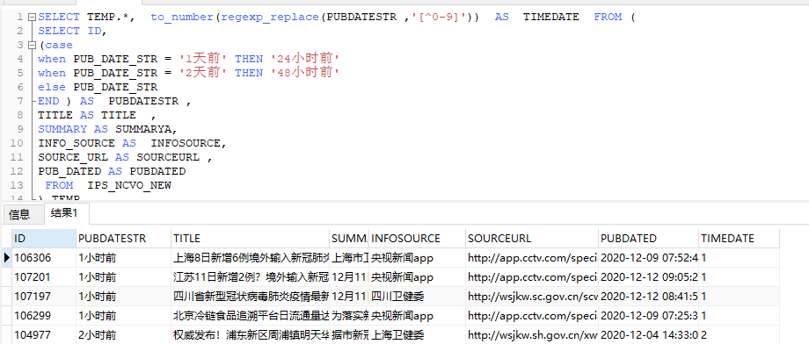Viewport: 809px width, 344px height.
Task: Click the truncated SUMM. column header
Action: (349, 239)
